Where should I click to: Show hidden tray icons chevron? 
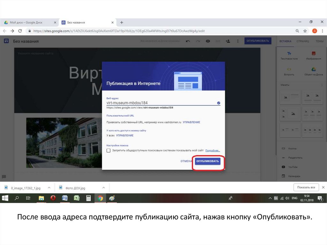[x=270, y=198]
